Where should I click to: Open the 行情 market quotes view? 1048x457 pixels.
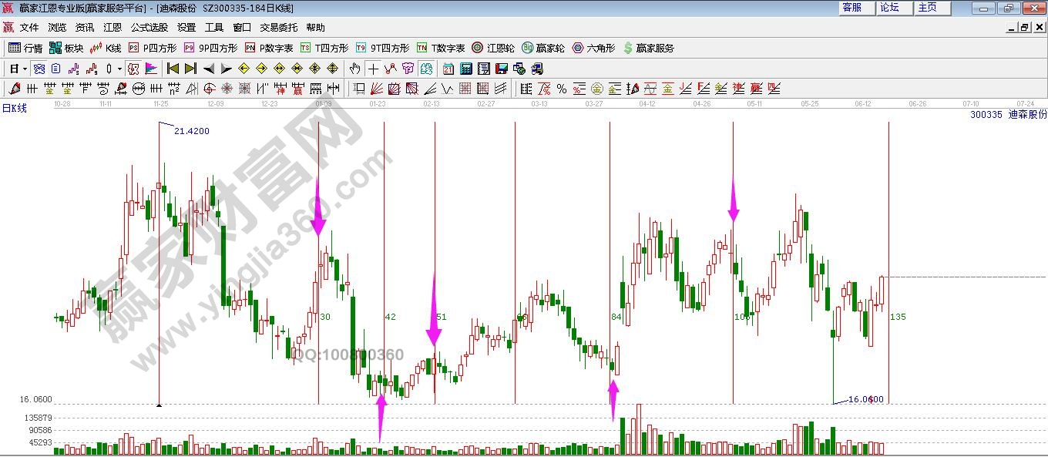point(25,48)
